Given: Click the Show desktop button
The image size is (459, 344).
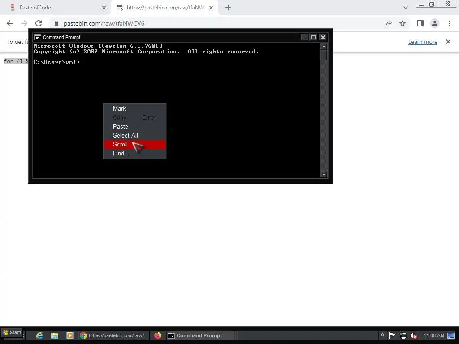Looking at the screenshot, I should (451, 335).
